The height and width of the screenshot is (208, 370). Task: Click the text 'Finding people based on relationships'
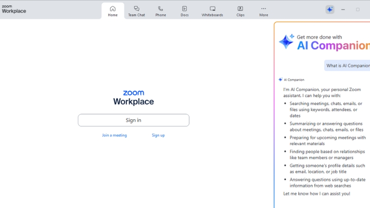click(x=327, y=152)
